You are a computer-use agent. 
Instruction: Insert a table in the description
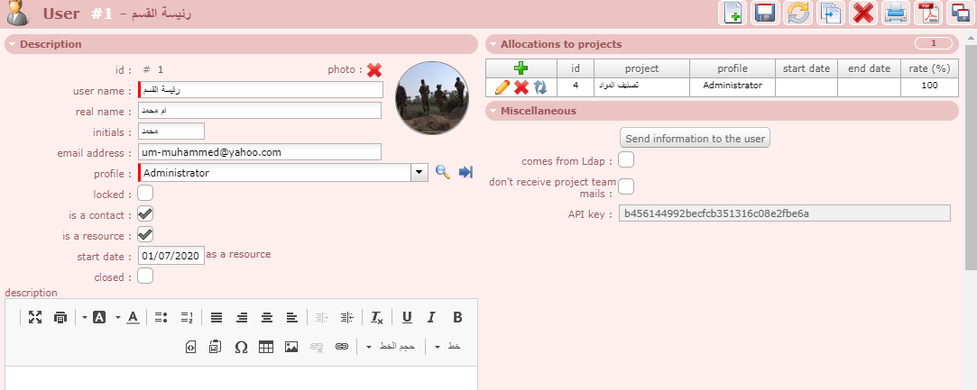266,347
